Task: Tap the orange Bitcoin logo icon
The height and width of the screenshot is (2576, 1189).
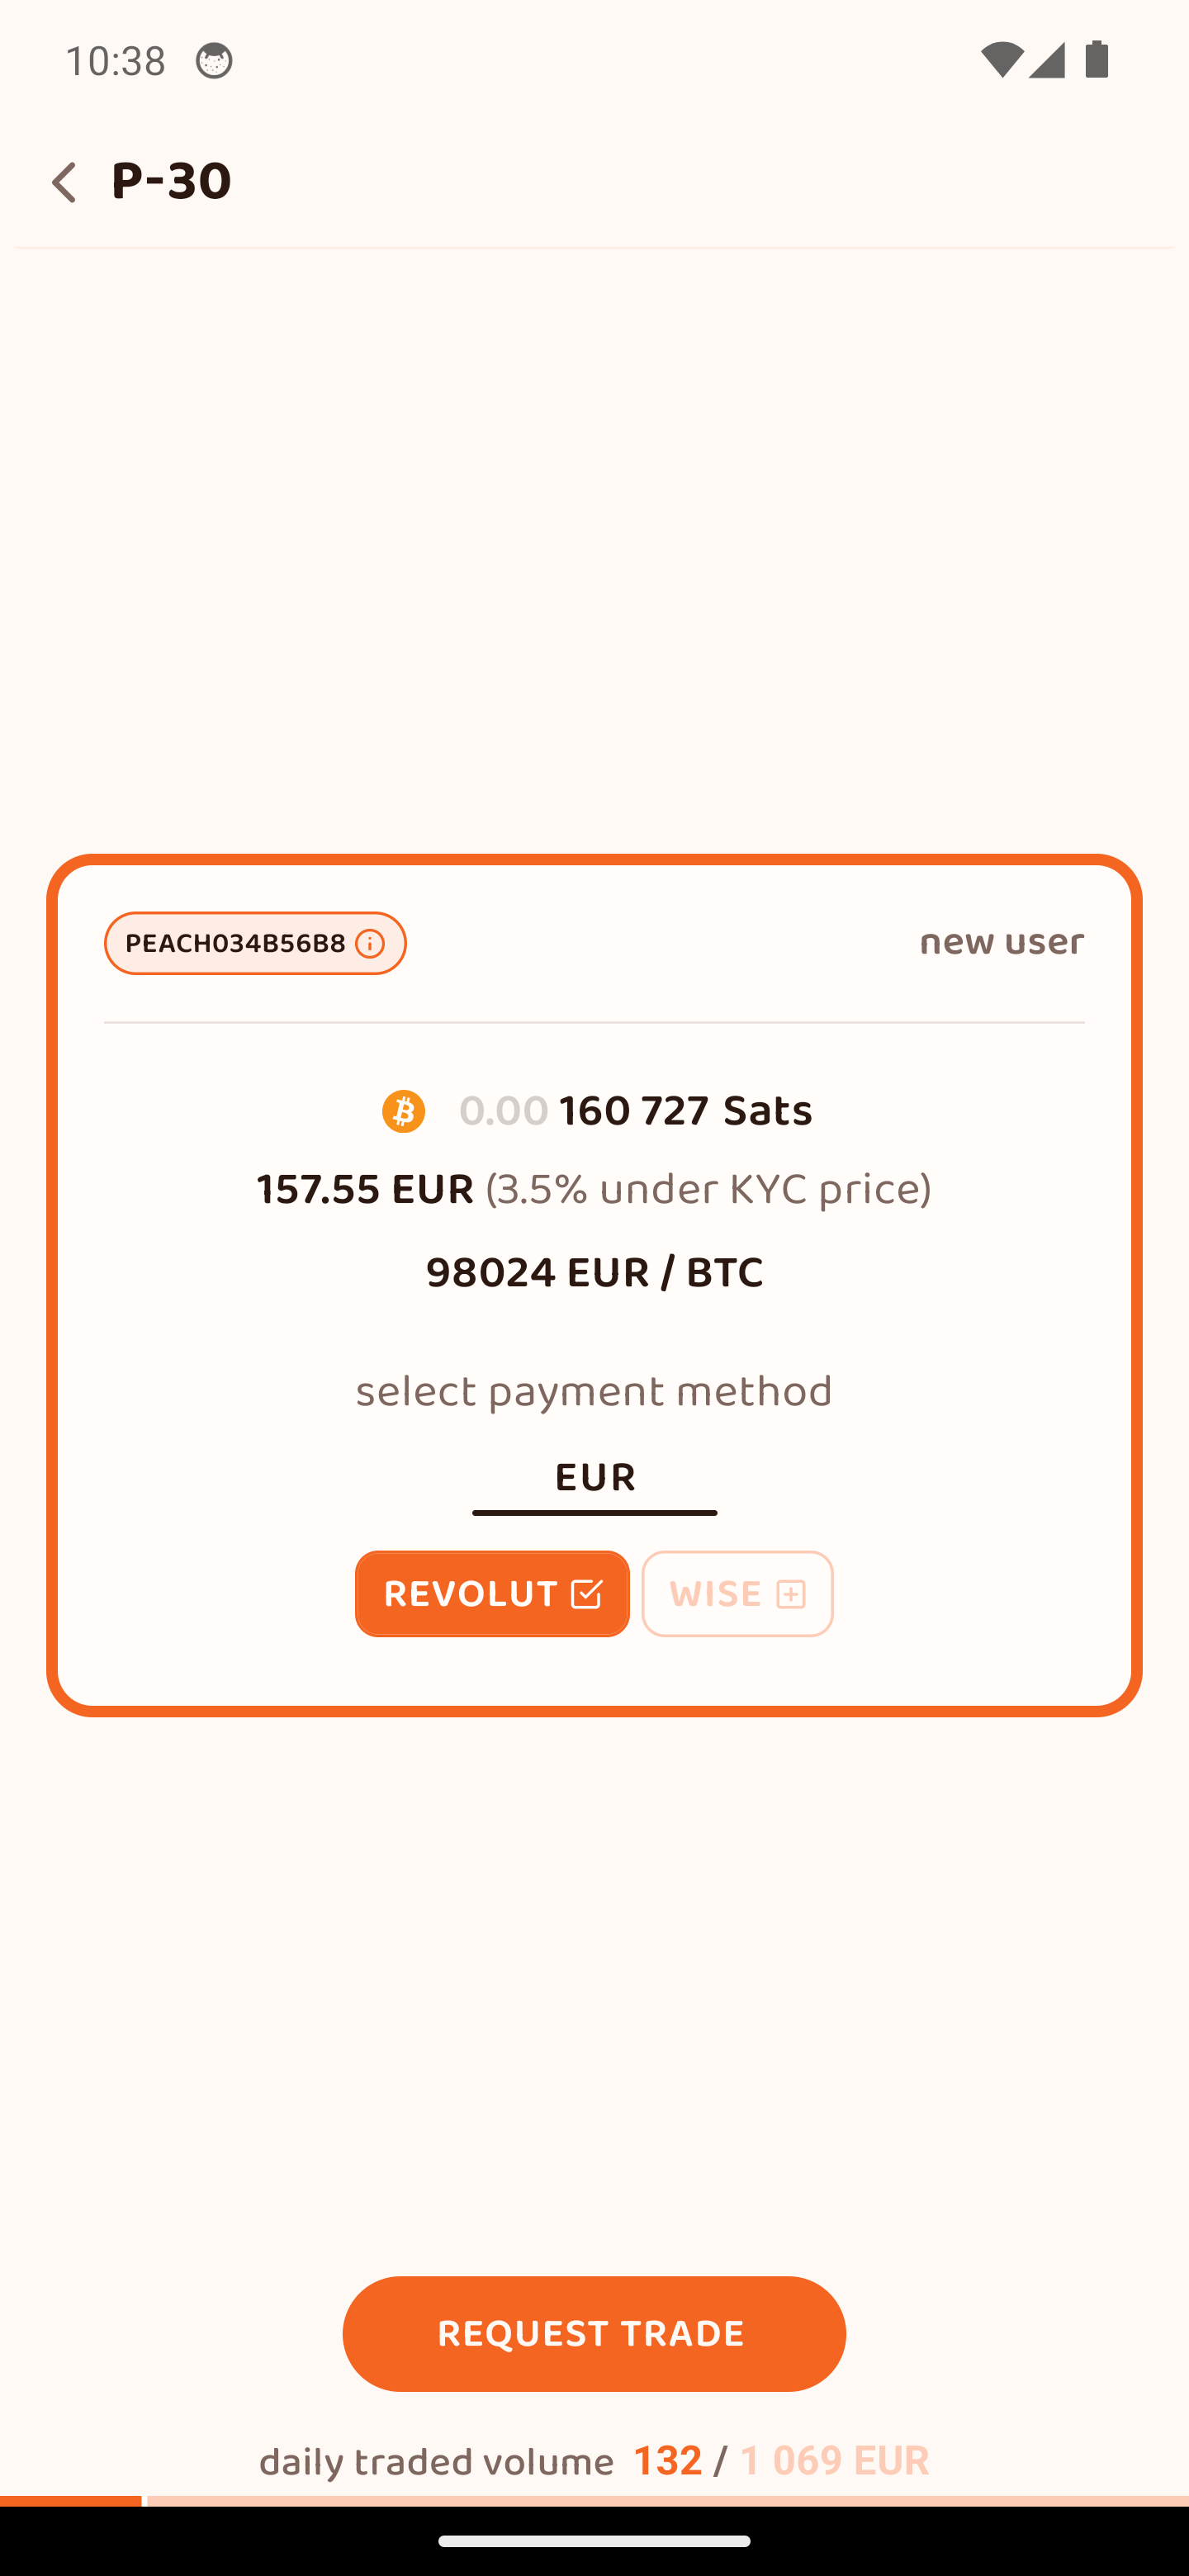Action: point(403,1111)
